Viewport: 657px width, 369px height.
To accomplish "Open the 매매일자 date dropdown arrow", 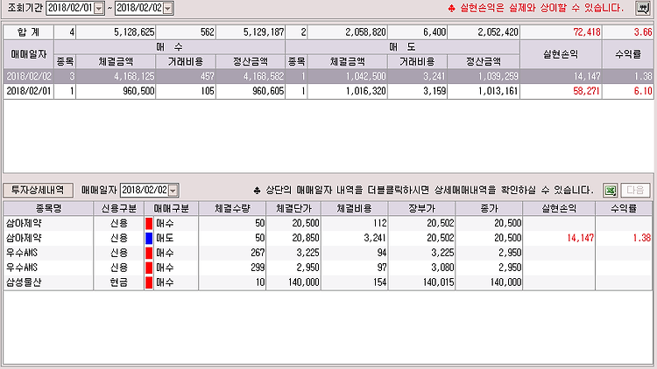I will [173, 191].
